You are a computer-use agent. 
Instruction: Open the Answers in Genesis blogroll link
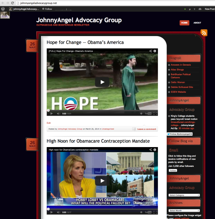click(x=181, y=65)
